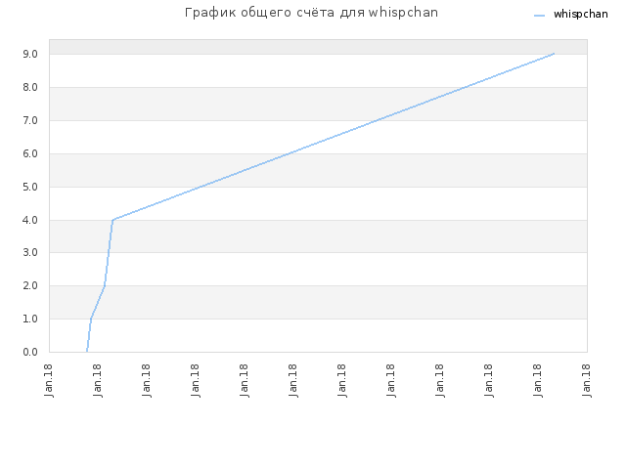Screen dimensions: 626x469
Task: Click the 7.0 y-axis label
Action: (30, 120)
